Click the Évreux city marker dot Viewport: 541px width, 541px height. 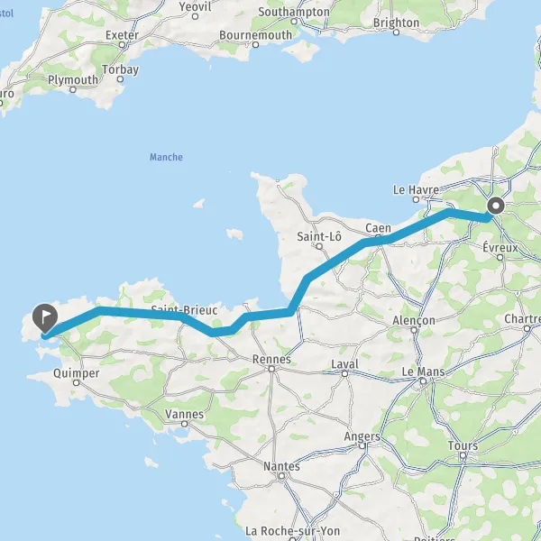[500, 257]
